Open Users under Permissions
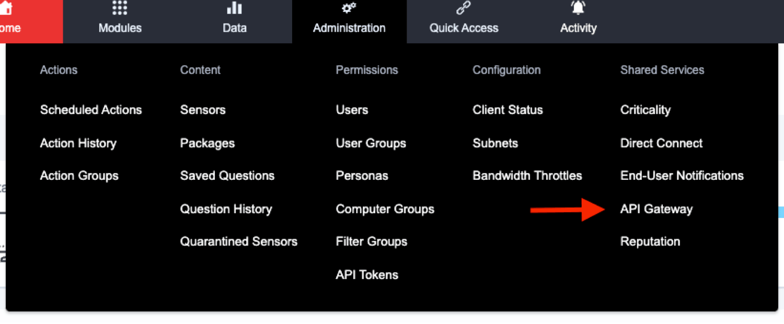 [352, 110]
